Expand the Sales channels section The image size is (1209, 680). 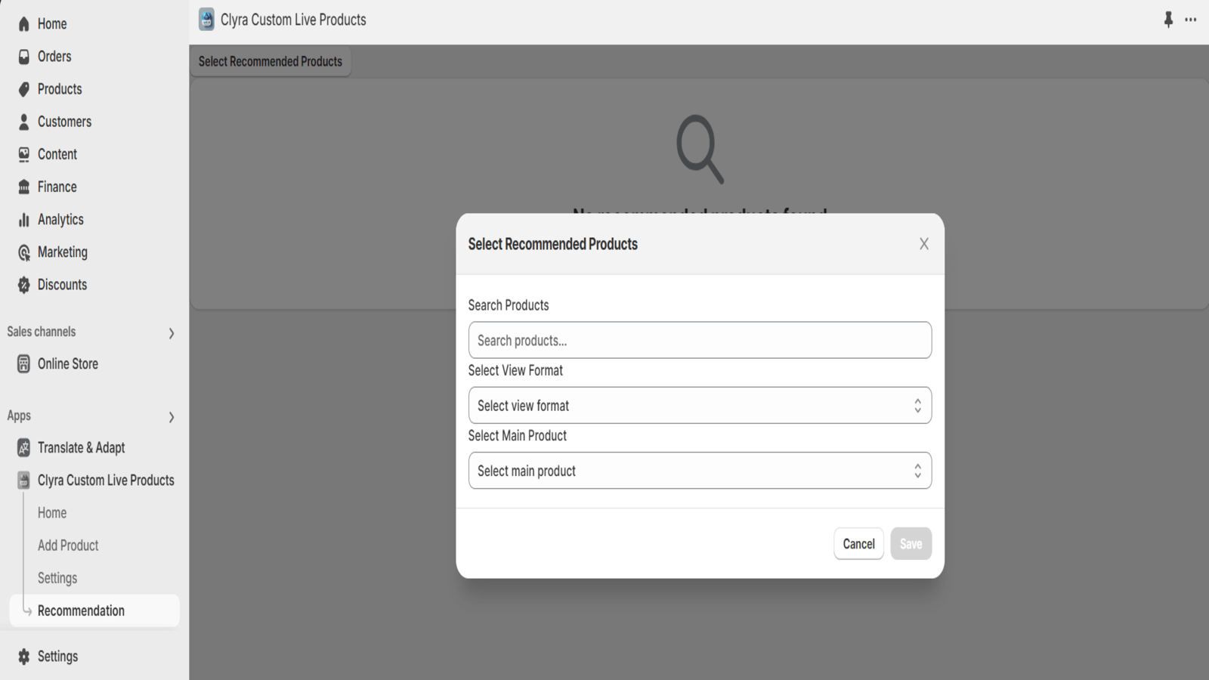(172, 332)
